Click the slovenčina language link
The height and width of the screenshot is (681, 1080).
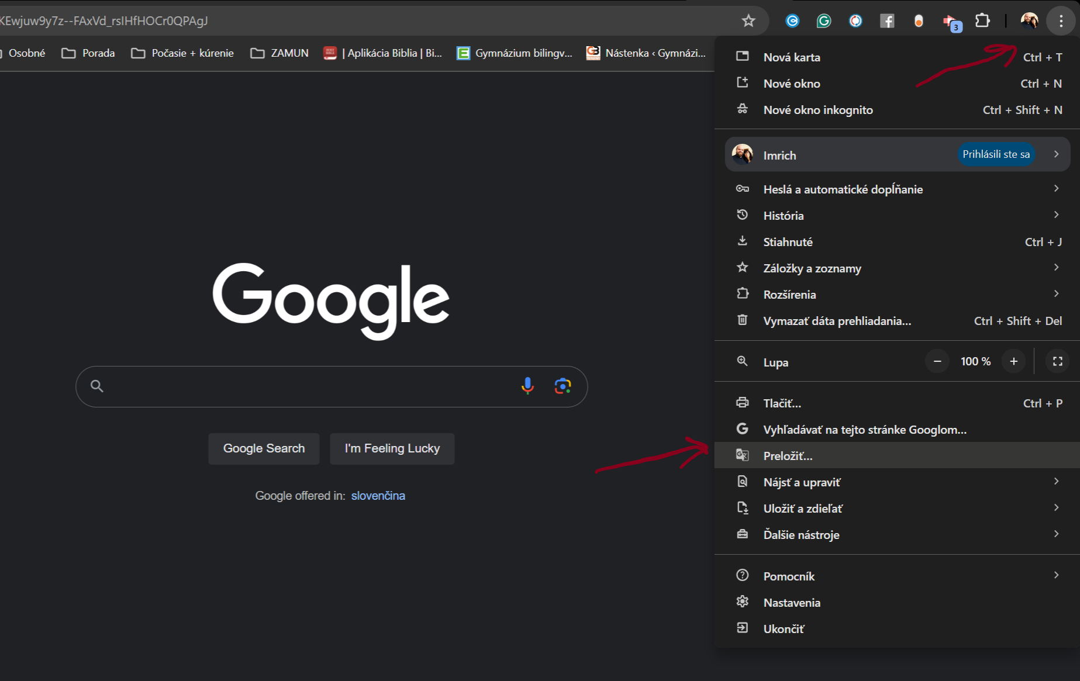click(378, 496)
